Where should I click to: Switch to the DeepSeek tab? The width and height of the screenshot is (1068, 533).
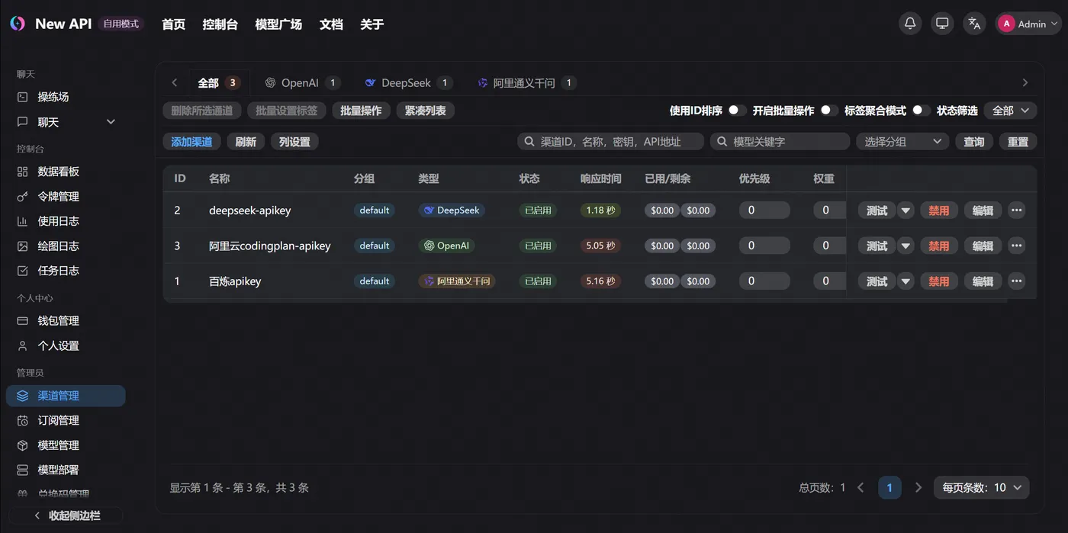click(x=408, y=82)
